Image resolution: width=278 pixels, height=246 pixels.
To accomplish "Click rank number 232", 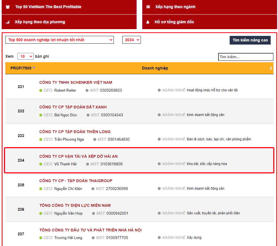I will point(21,111).
